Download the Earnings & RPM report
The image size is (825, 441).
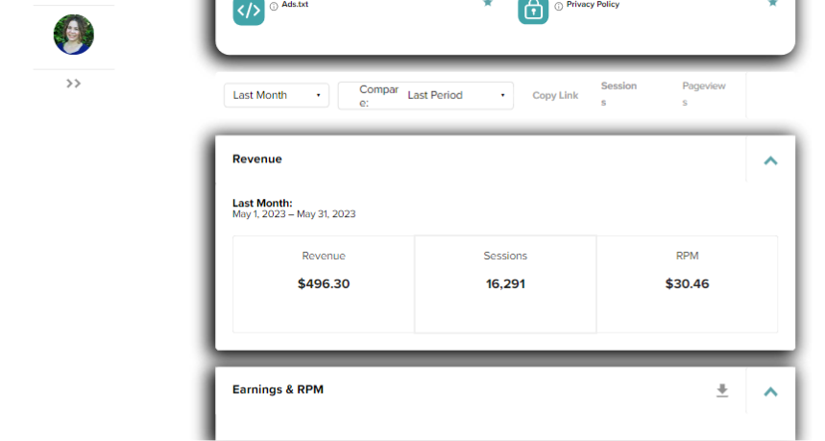click(x=722, y=390)
